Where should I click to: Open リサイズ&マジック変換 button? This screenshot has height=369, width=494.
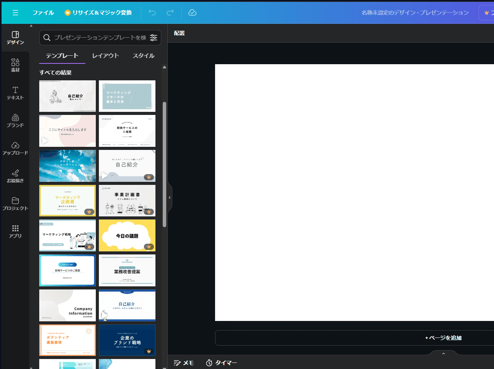coord(98,13)
